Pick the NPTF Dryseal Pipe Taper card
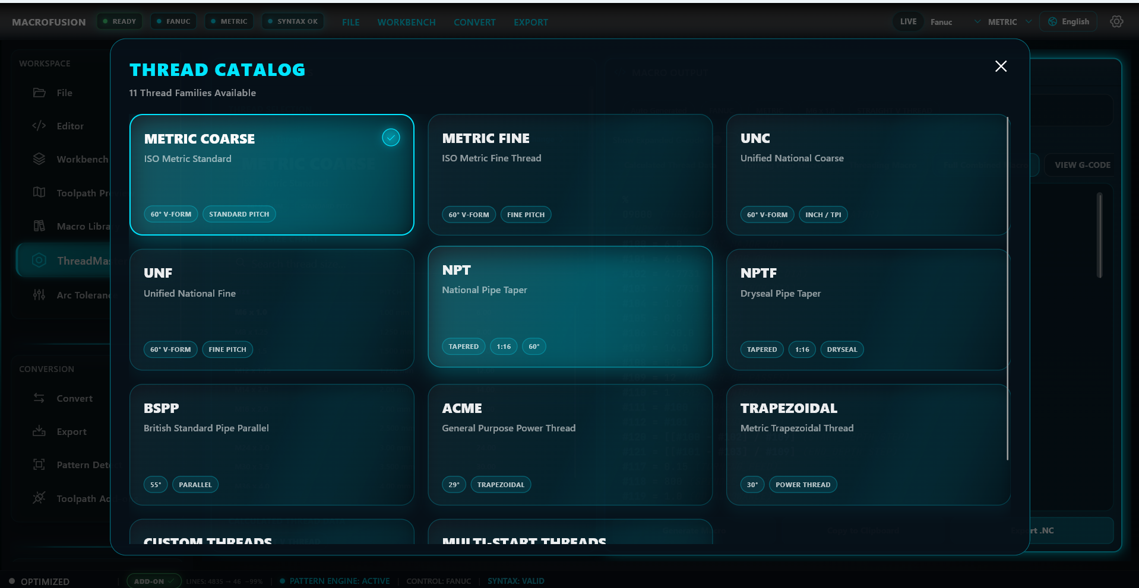The image size is (1139, 588). click(x=868, y=310)
